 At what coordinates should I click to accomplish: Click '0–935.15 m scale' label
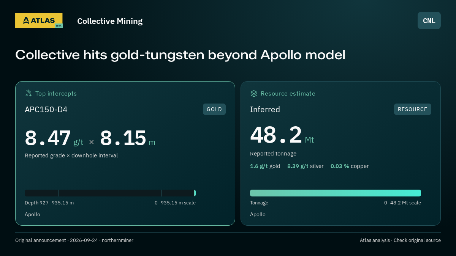[175, 203]
